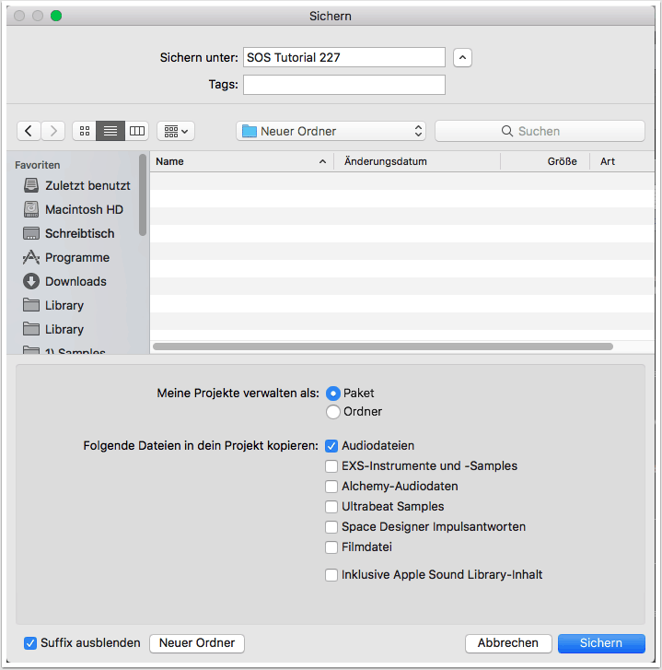Collapse the dialog with the chevron button
The image size is (662, 670).
click(x=463, y=57)
